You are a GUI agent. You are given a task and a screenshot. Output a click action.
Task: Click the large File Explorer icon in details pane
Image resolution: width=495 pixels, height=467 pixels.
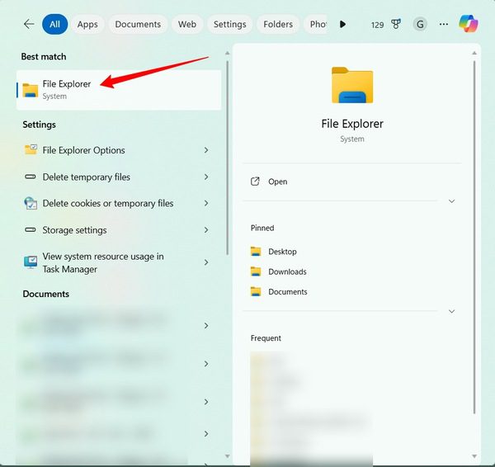click(x=352, y=85)
